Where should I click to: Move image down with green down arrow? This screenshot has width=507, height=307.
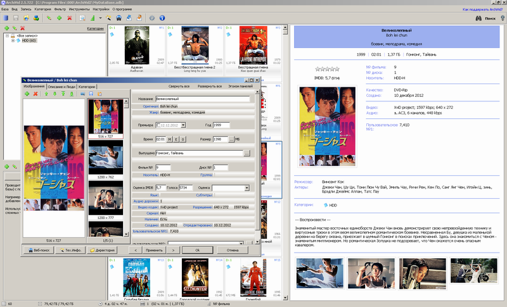pyautogui.click(x=55, y=94)
